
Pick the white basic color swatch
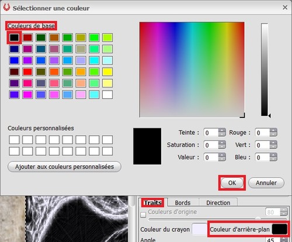107,95
